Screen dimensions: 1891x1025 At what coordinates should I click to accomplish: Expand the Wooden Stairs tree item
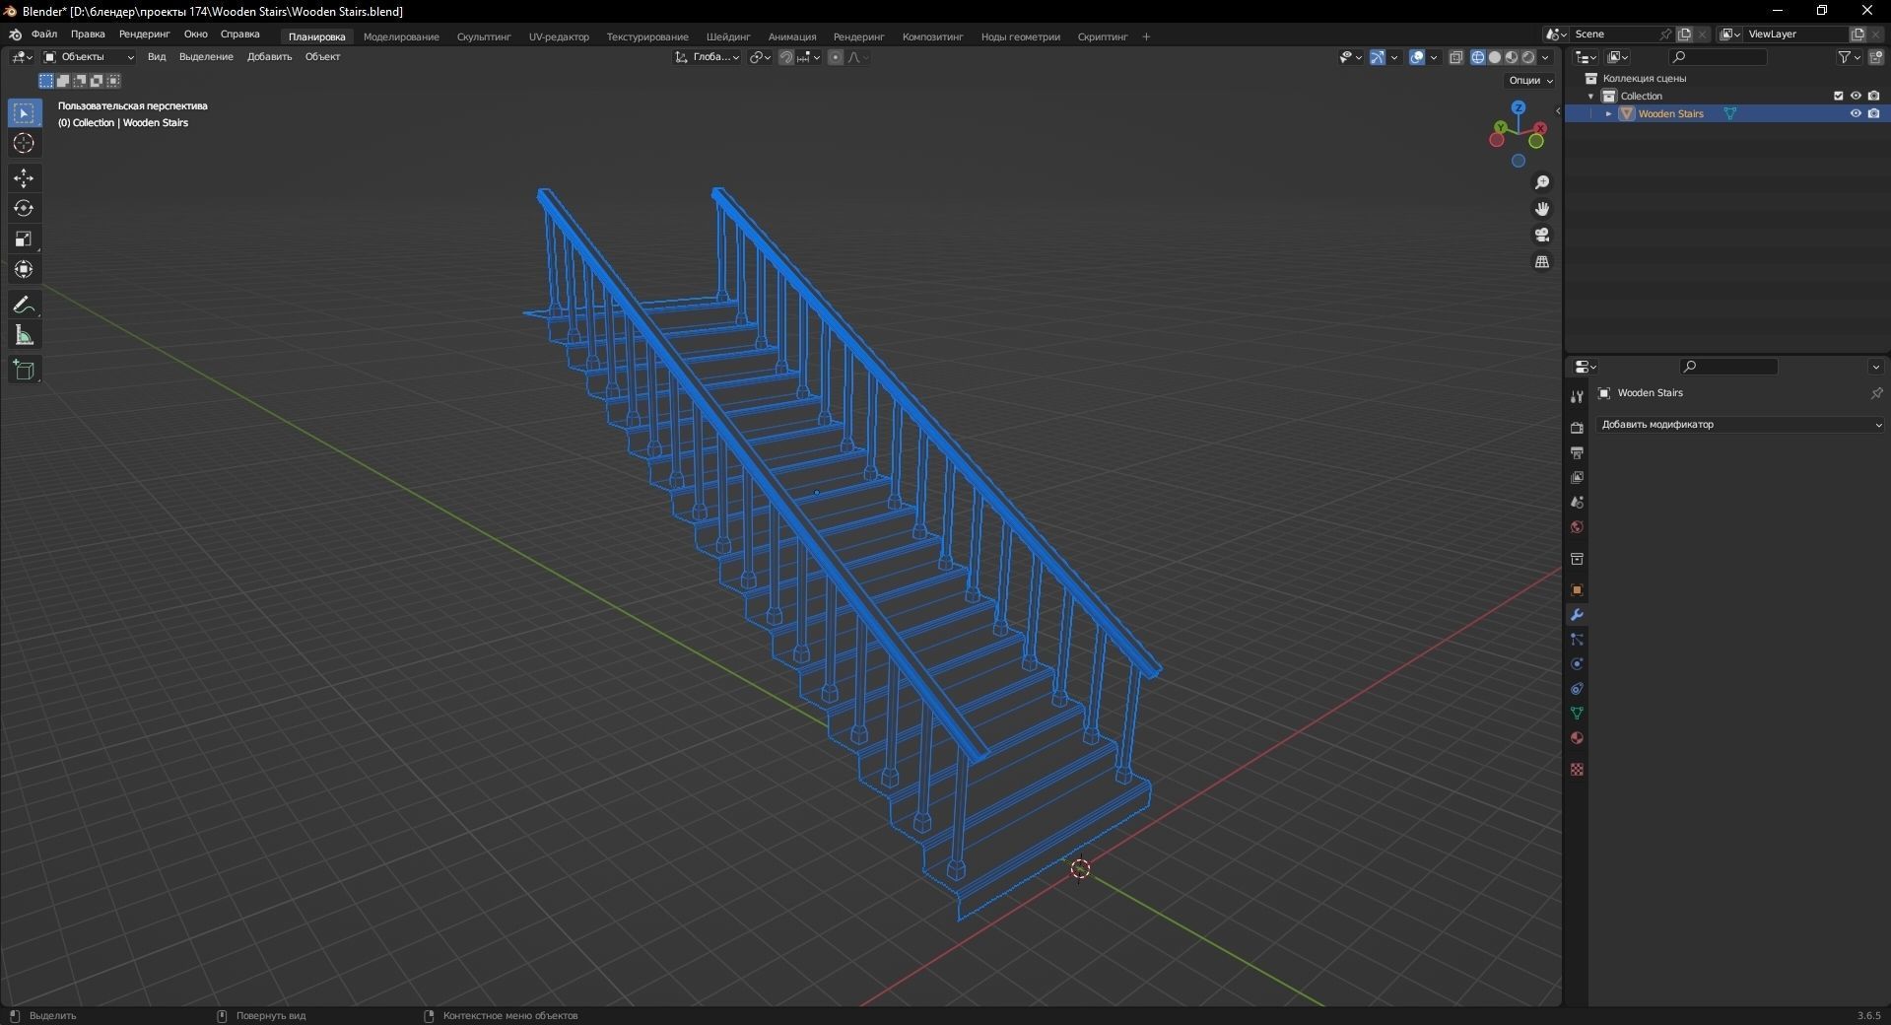tap(1608, 113)
